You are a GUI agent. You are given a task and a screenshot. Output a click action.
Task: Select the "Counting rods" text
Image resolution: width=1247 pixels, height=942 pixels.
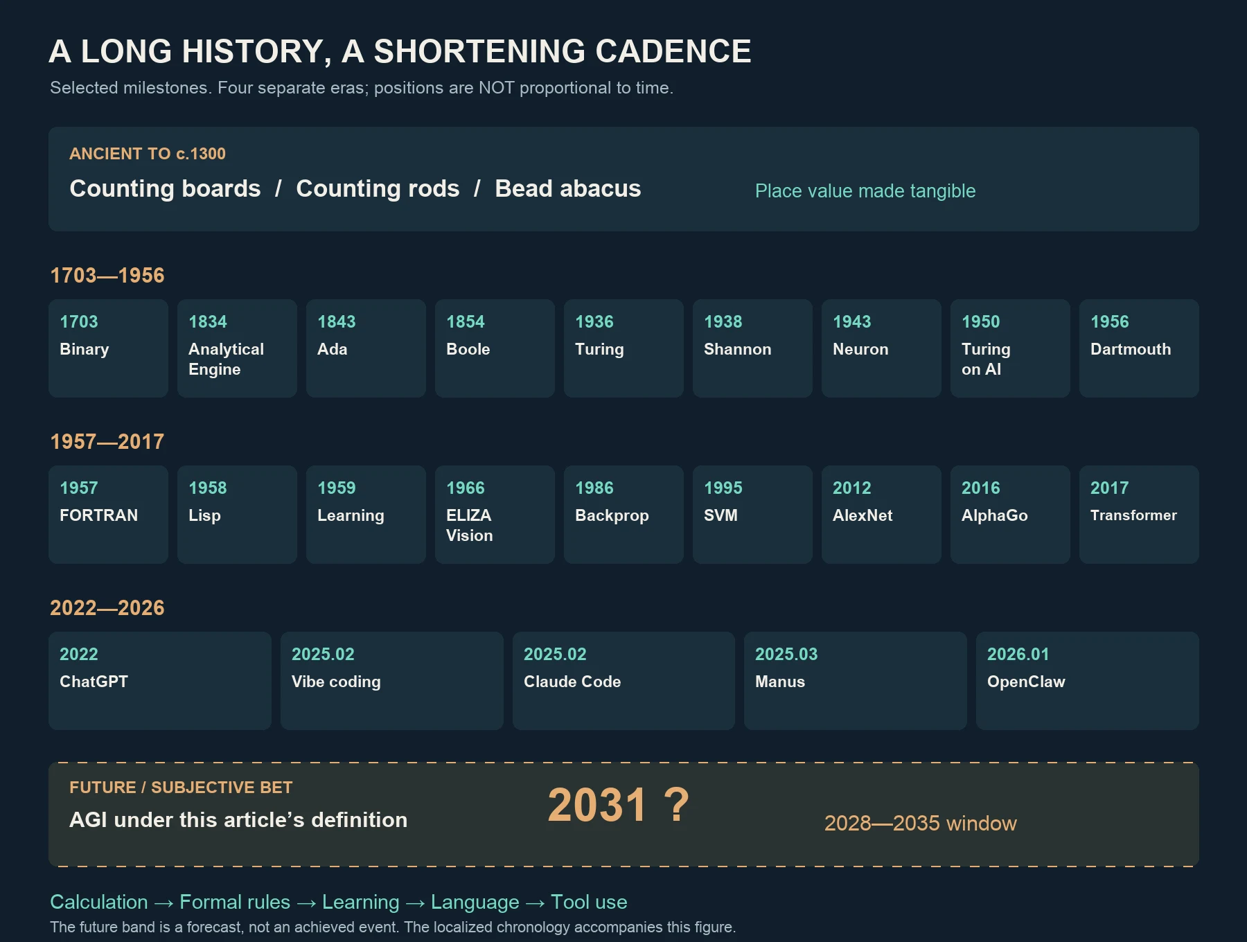pos(378,188)
